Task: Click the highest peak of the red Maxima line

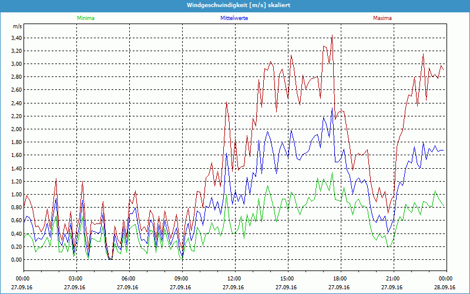Action: (x=332, y=36)
